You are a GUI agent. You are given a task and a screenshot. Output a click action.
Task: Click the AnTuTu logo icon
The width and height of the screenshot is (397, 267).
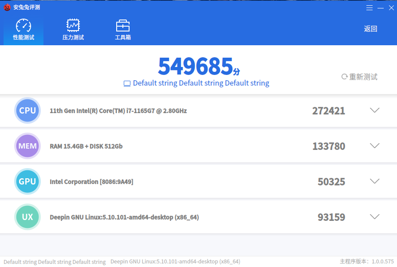click(7, 8)
